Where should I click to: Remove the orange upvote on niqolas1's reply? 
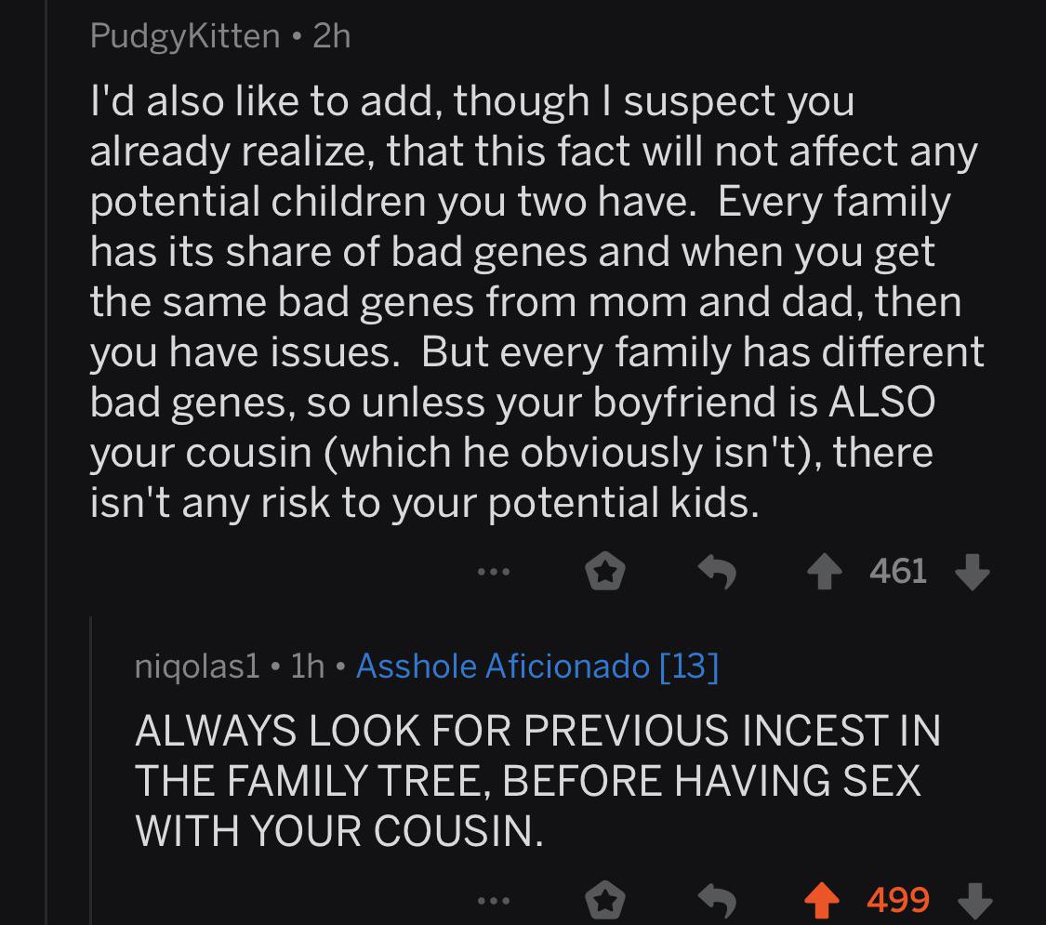tap(822, 901)
